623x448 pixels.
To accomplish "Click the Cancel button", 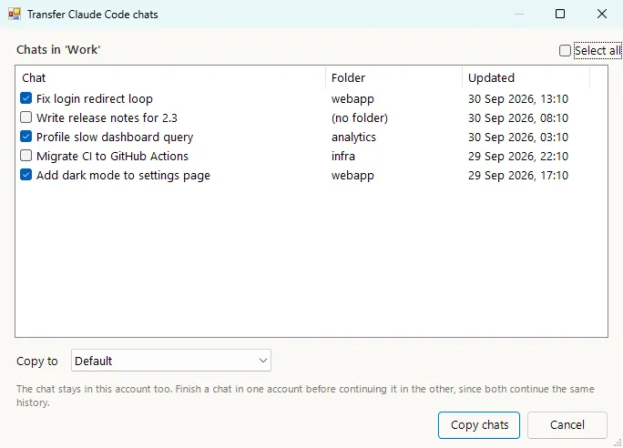I will [567, 425].
